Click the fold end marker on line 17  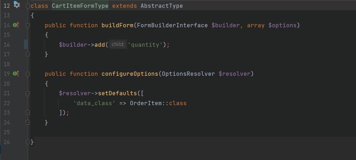28,54
